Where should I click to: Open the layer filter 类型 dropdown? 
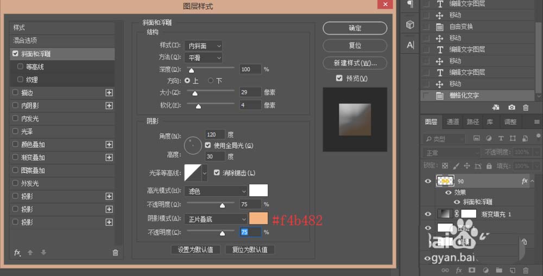click(444, 139)
